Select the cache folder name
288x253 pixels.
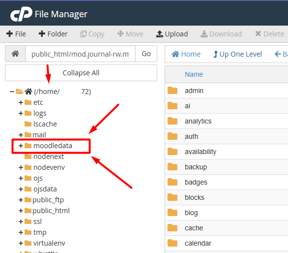pos(194,228)
